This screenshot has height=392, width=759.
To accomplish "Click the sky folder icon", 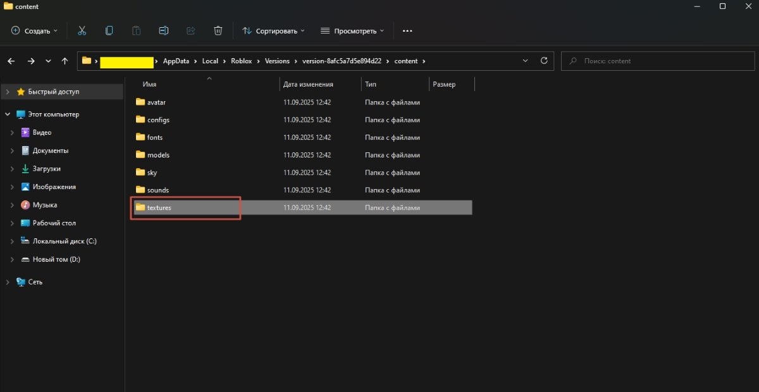I will click(140, 172).
